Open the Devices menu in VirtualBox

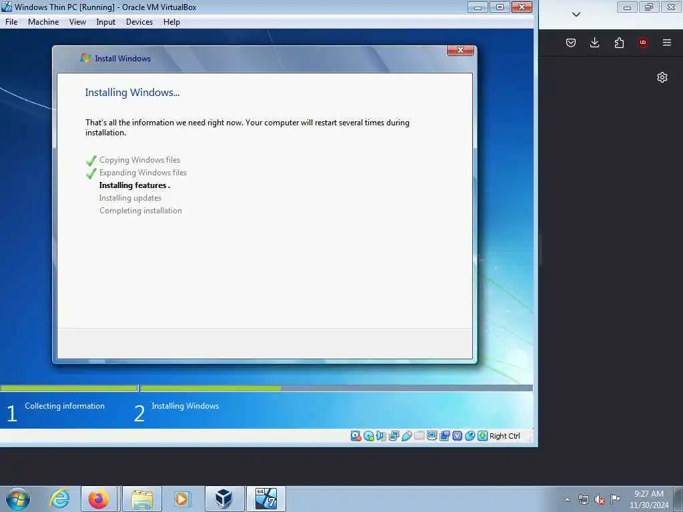[139, 22]
